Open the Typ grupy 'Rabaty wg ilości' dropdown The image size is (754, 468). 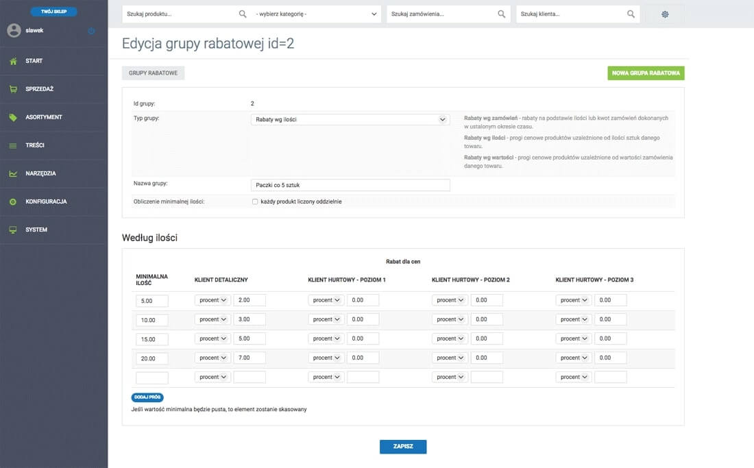350,120
